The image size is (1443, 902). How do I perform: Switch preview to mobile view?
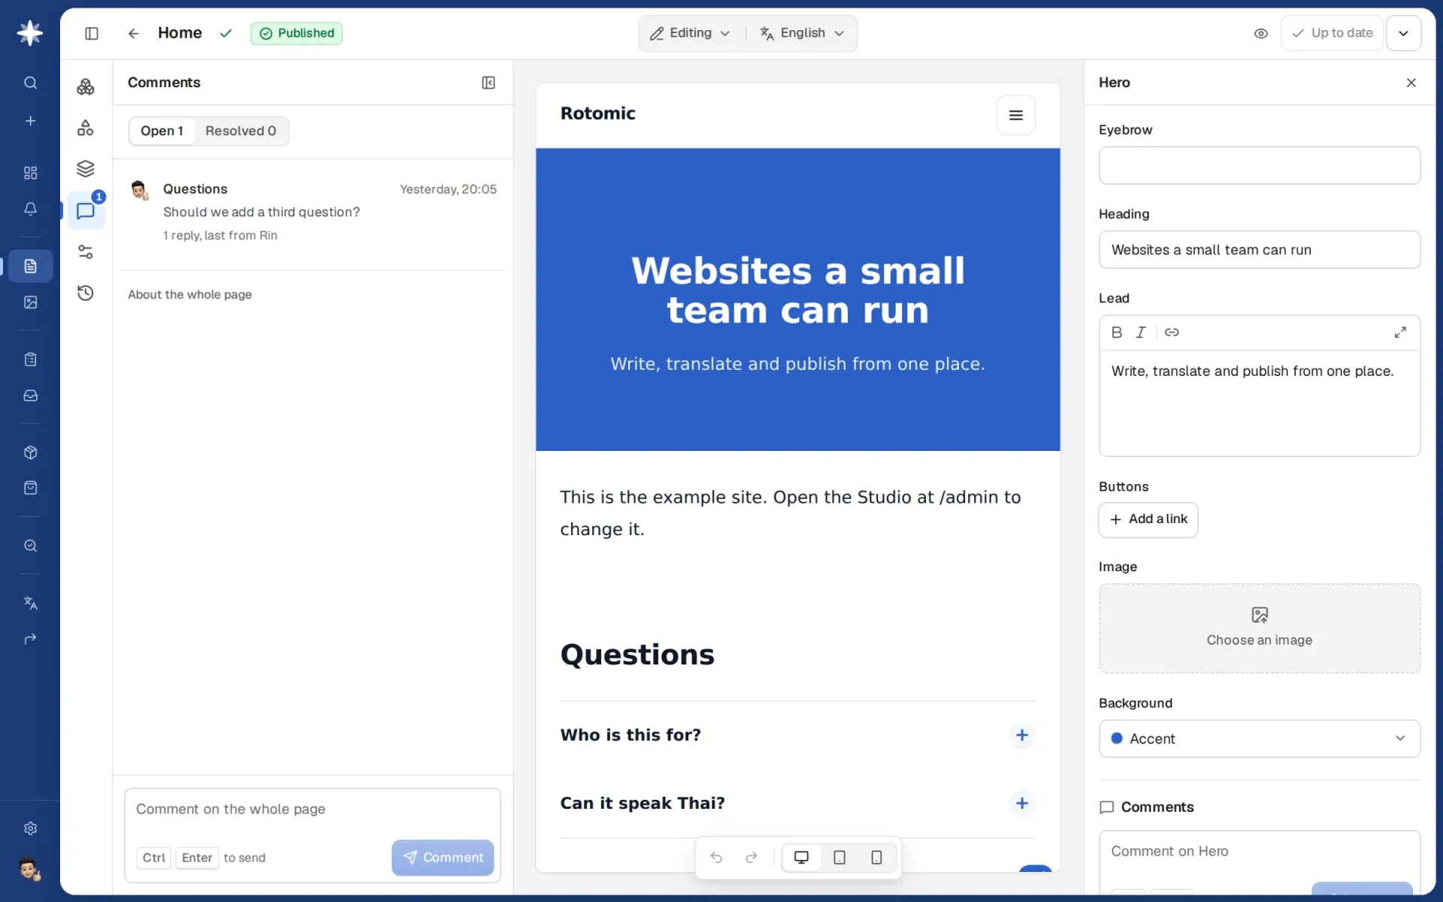[876, 858]
